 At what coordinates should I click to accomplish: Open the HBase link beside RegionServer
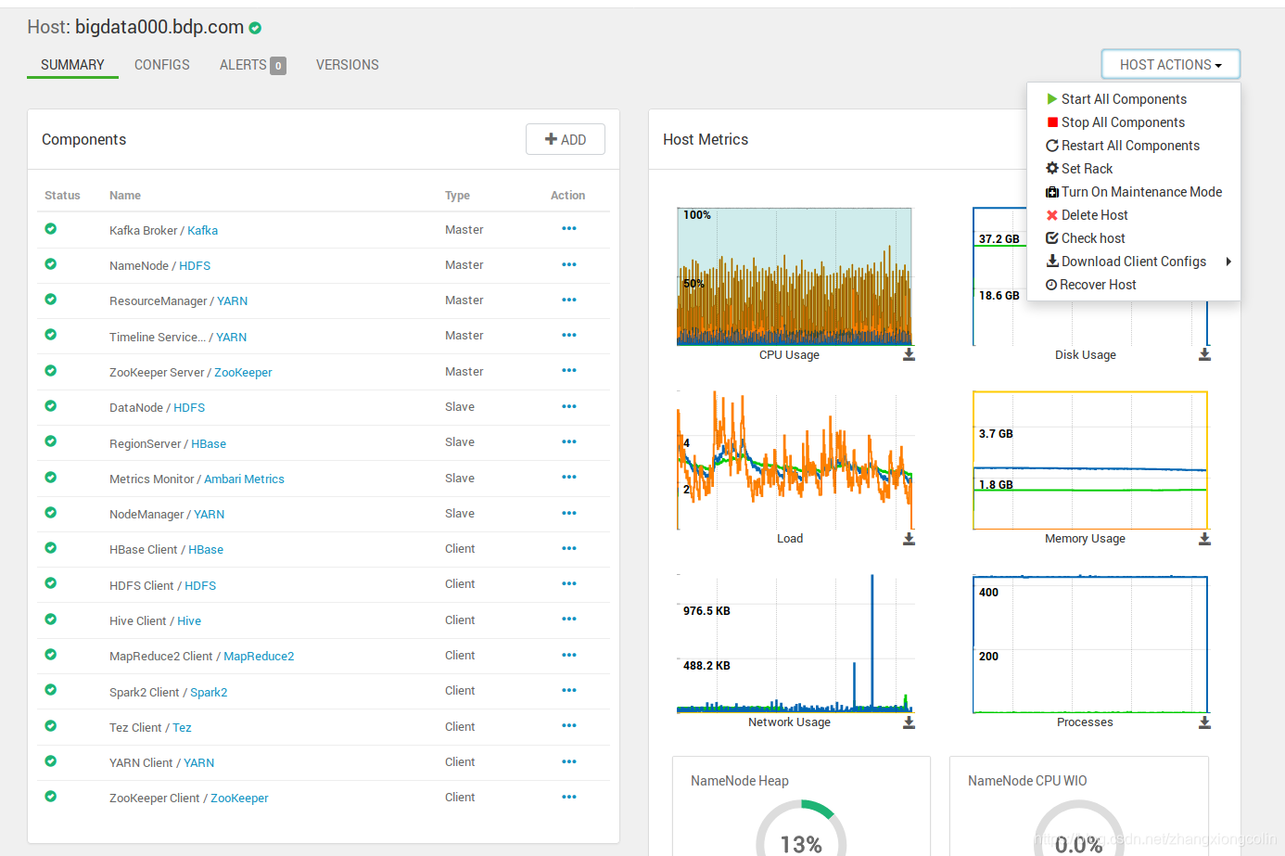coord(209,443)
